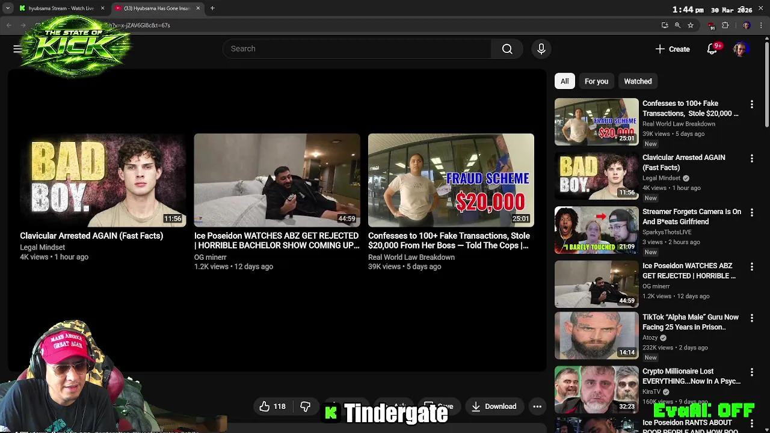
Task: Open sidebar thumbnail of TikTok Alpha Male Guru
Action: coord(596,336)
